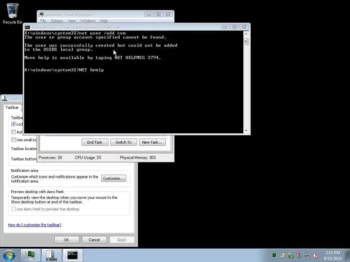The height and width of the screenshot is (262, 350).
Task: Click the Taskbar properties title bar icon
Action: pyautogui.click(x=4, y=98)
